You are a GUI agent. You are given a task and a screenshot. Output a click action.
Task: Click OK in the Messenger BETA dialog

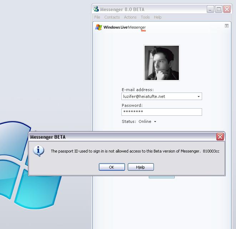(x=112, y=167)
